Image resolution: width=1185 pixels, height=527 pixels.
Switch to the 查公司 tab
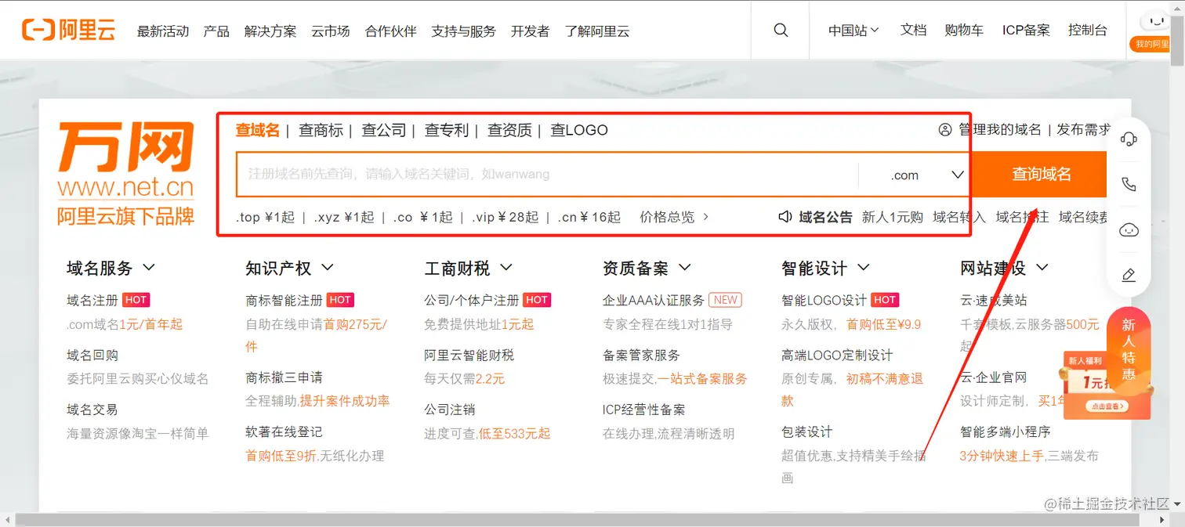pyautogui.click(x=384, y=130)
